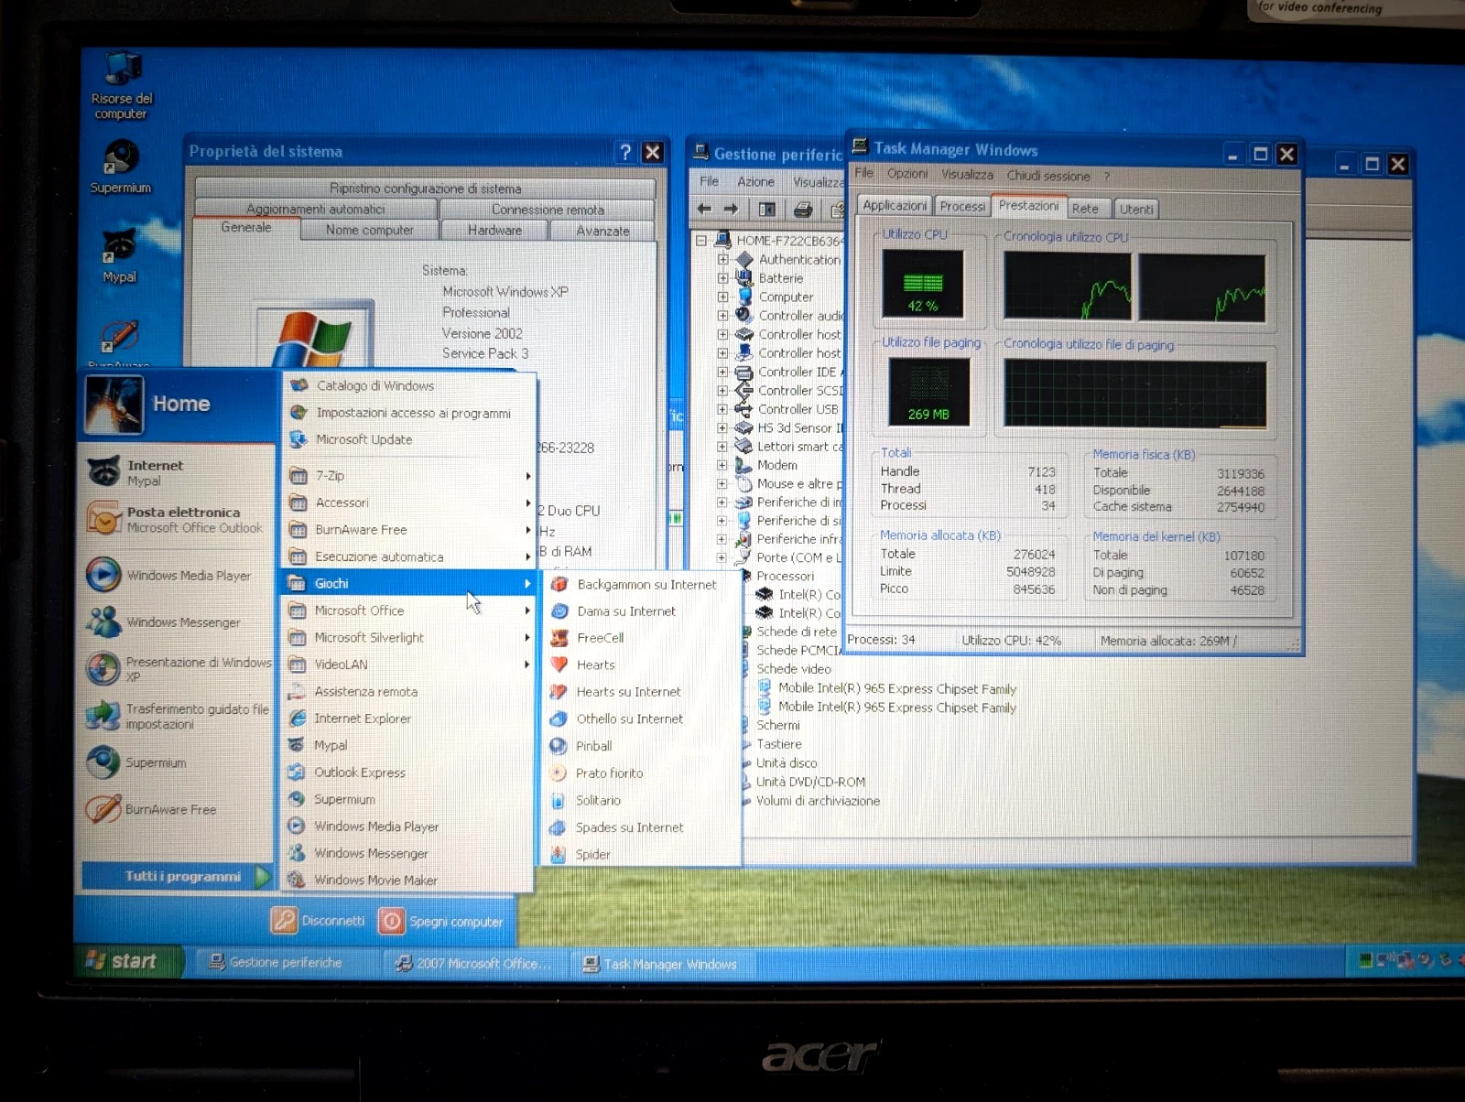Viewport: 1465px width, 1102px height.
Task: Click Tutti i programmi
Action: 178,877
